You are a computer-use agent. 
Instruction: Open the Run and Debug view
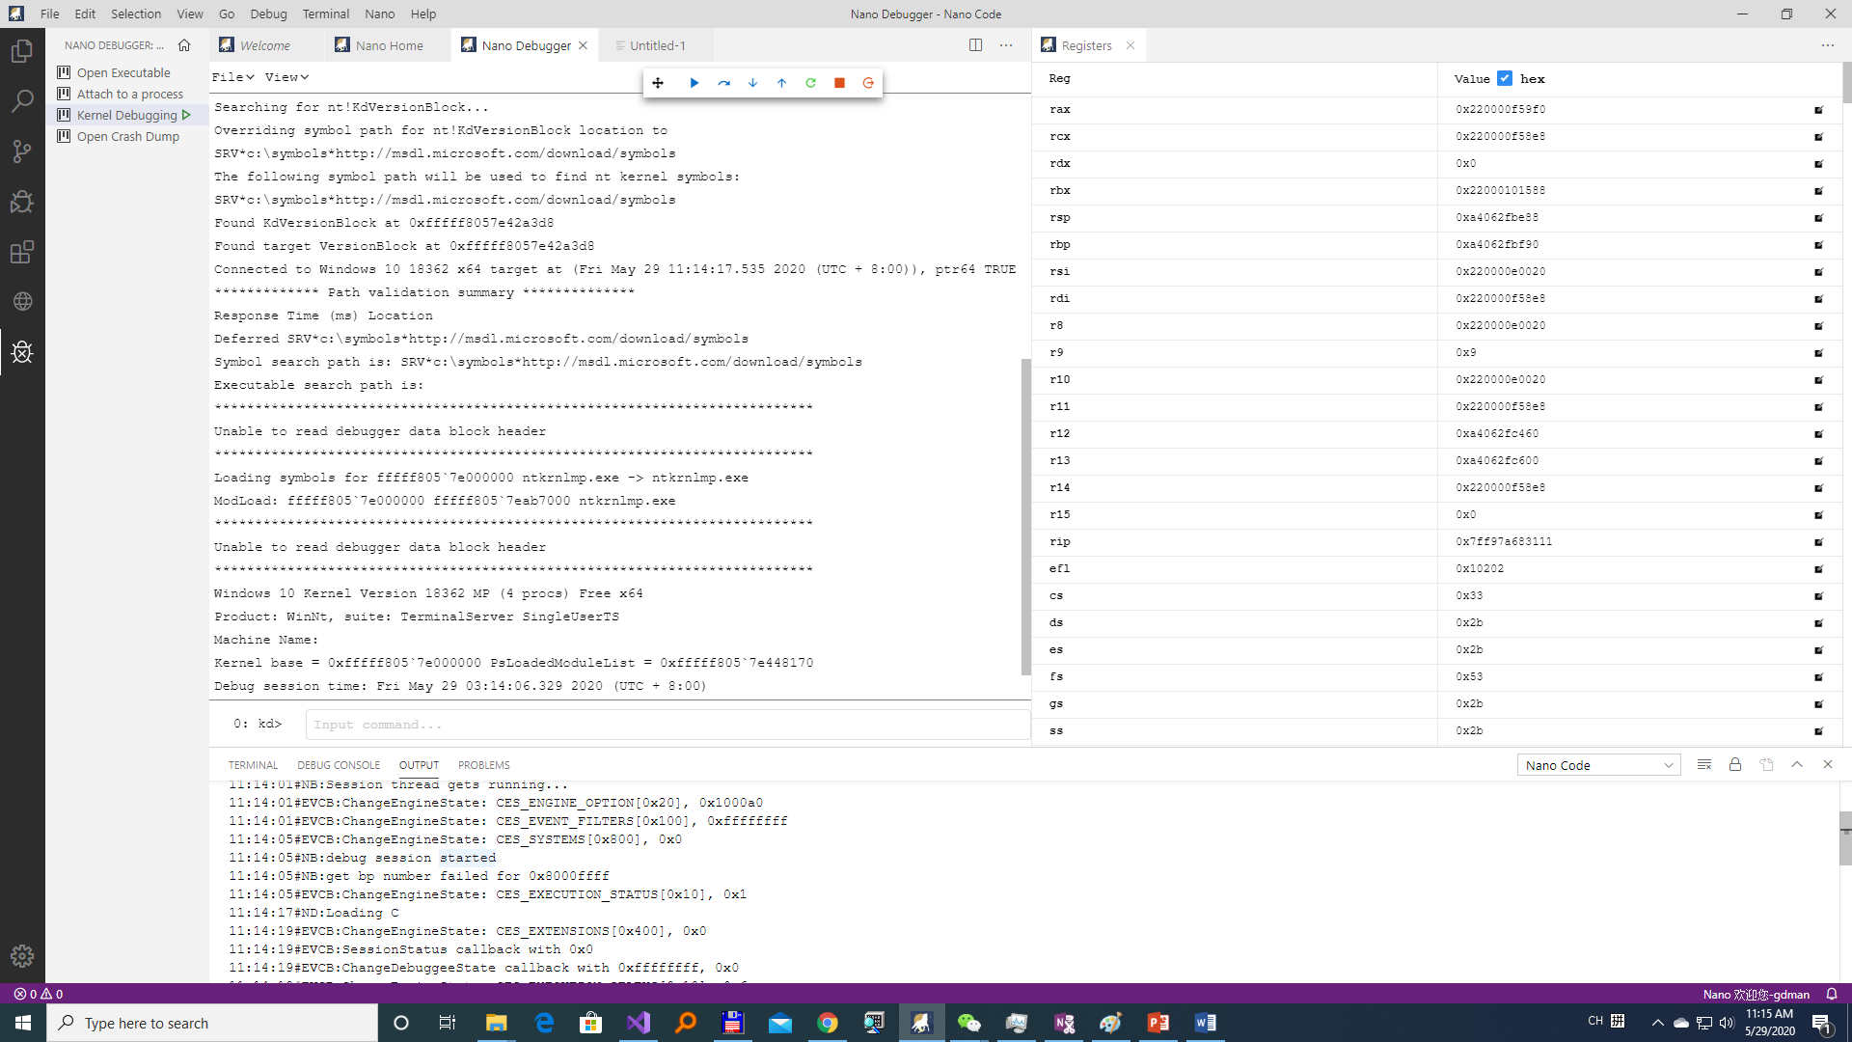tap(22, 202)
